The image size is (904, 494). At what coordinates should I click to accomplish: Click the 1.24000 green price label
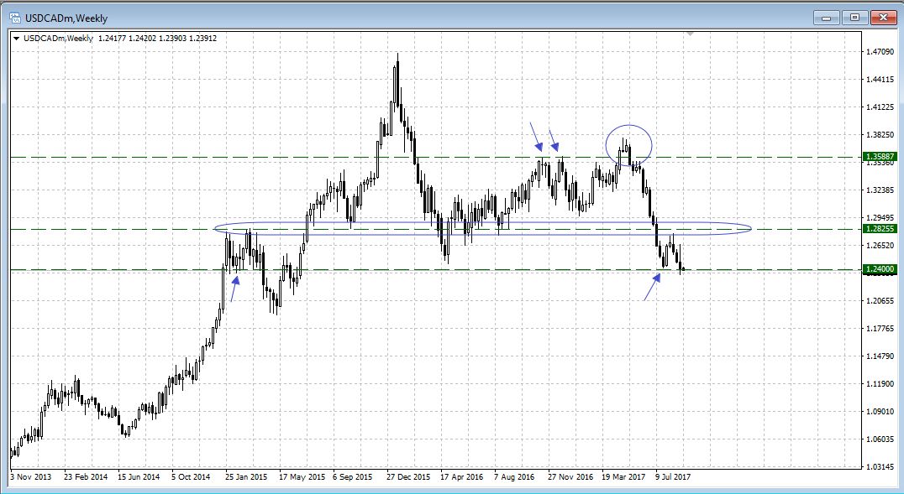(878, 269)
